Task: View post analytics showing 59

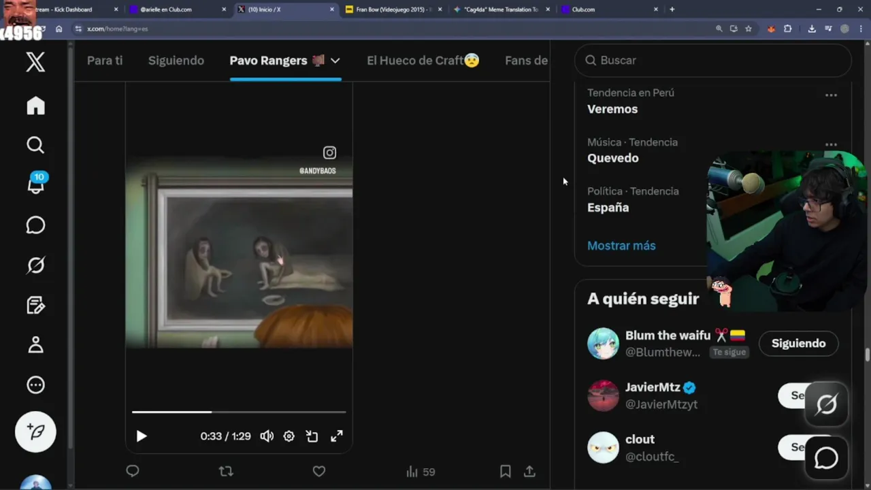Action: tap(421, 472)
